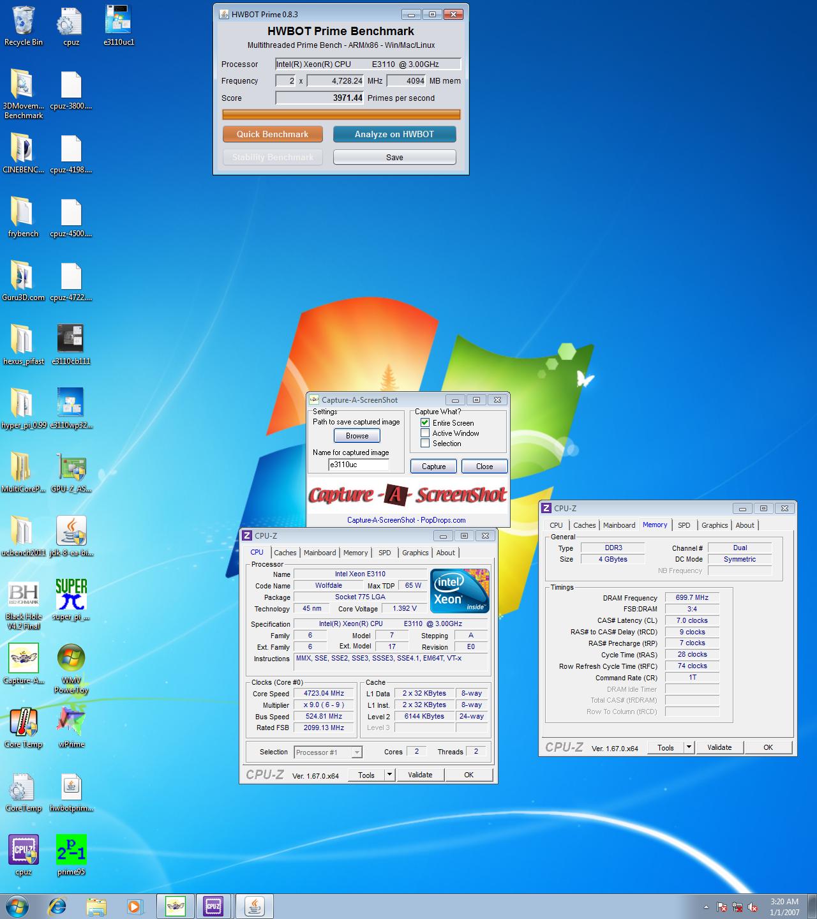Open the MultiCoreP... folder icon
Screen dimensions: 817x919
tap(24, 472)
